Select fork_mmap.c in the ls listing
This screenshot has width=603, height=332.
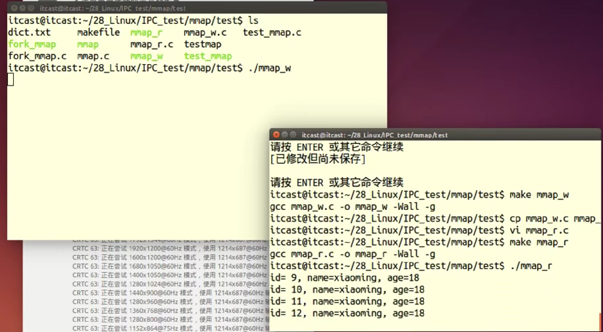[x=37, y=56]
